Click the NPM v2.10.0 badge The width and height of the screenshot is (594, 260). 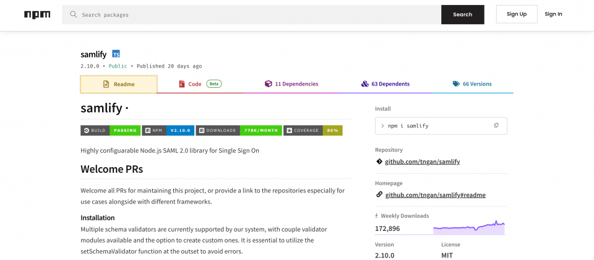coord(168,131)
